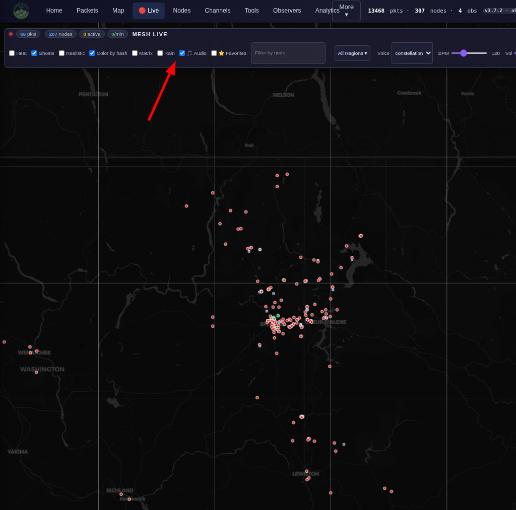This screenshot has width=516, height=510.
Task: Click the PENTICTON map label
Action: tap(93, 94)
